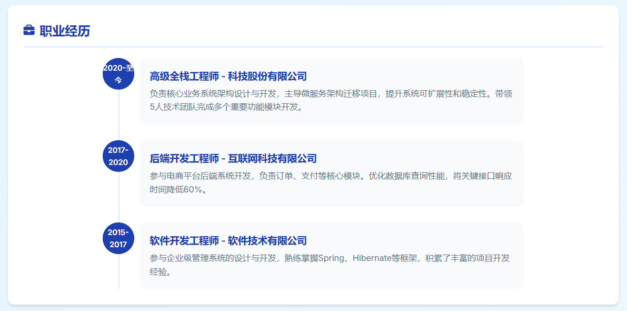Image resolution: width=627 pixels, height=311 pixels.
Task: Click timeline line between 2020-至今 and 2017-2020
Action: [x=119, y=115]
